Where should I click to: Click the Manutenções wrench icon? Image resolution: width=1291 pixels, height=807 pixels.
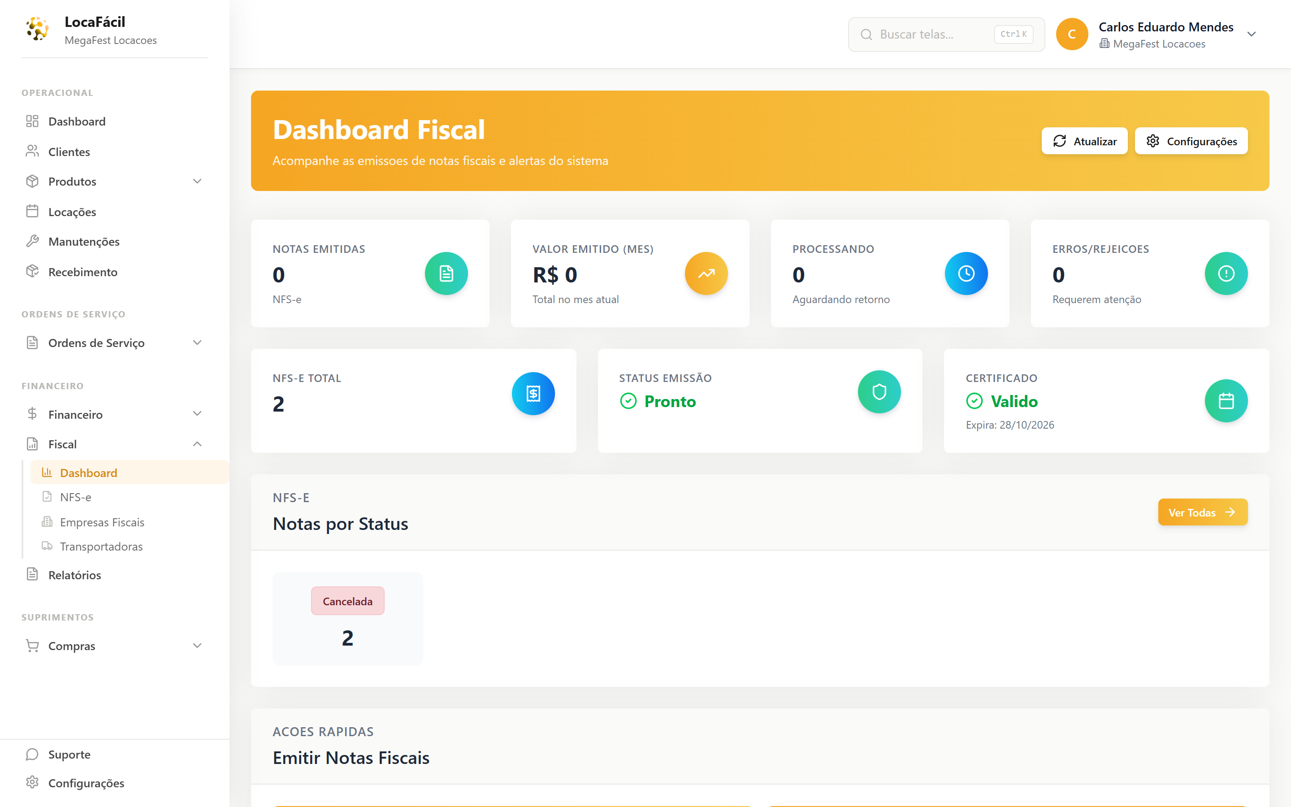click(x=32, y=241)
